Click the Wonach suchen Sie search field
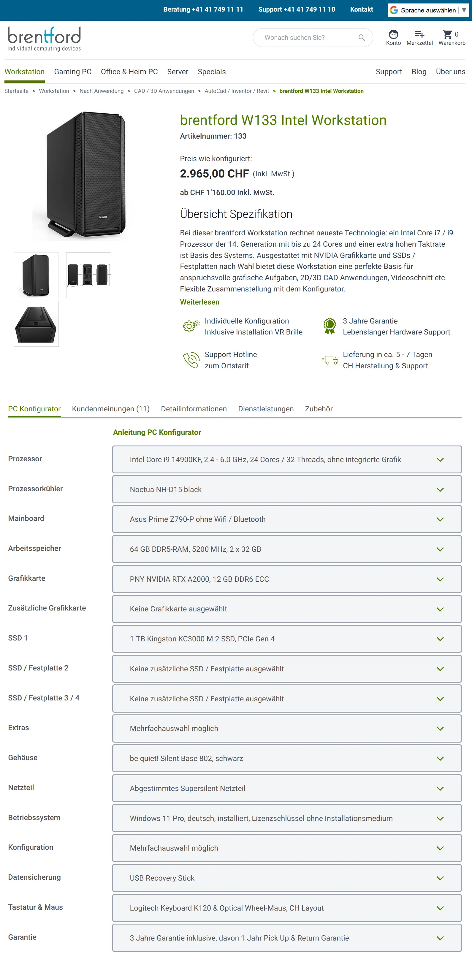 [x=307, y=37]
